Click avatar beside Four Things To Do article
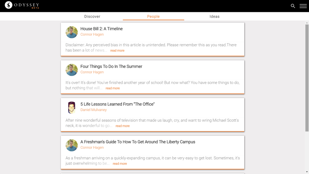This screenshot has height=174, width=309. [72, 70]
